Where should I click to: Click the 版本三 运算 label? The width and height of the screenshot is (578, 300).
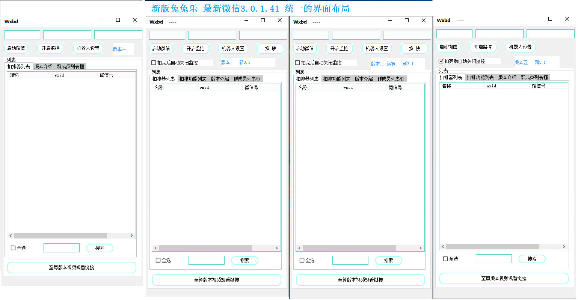[383, 64]
